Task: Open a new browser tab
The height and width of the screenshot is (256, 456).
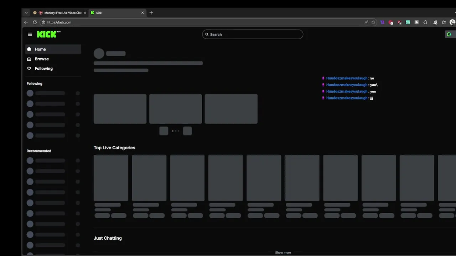Action: [151, 13]
